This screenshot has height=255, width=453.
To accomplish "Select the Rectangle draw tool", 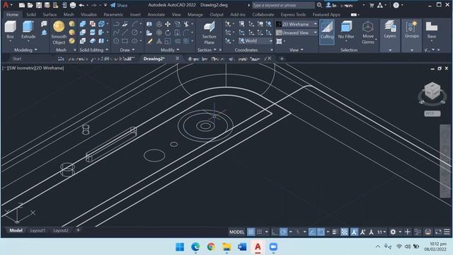I will coord(125,41).
